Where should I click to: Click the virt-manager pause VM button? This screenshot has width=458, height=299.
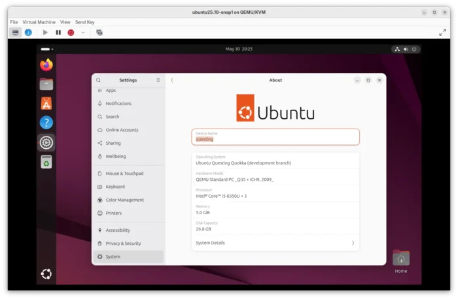coord(58,33)
